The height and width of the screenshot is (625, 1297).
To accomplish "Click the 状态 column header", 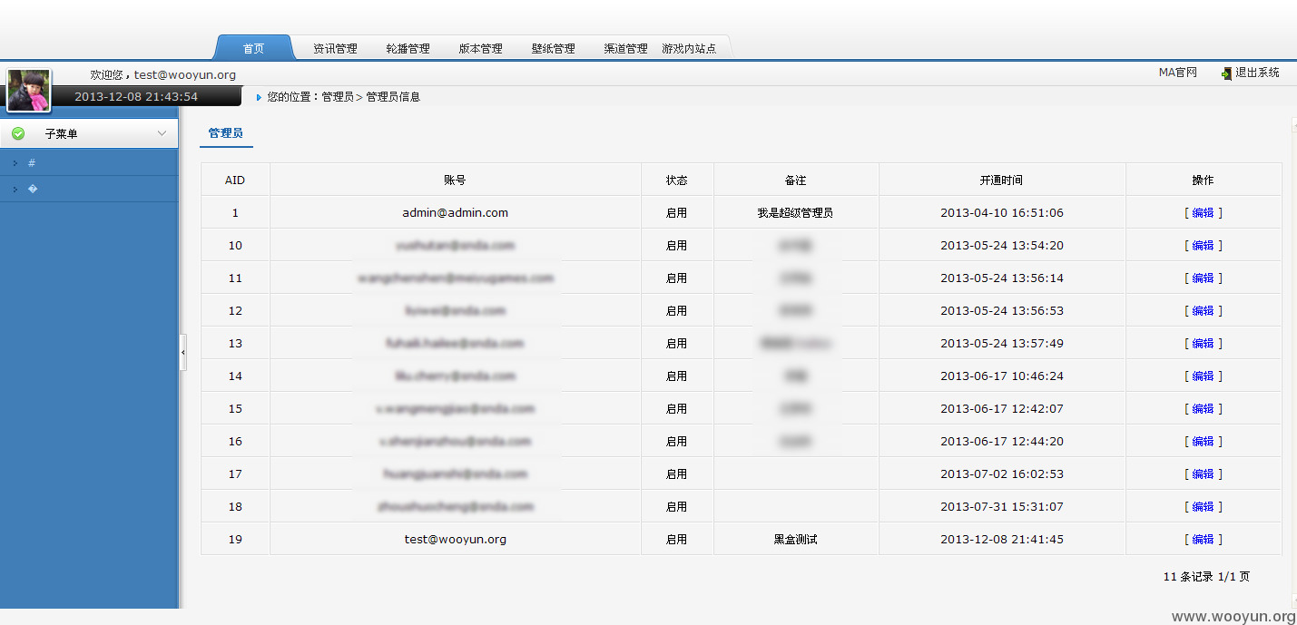I will [x=677, y=181].
